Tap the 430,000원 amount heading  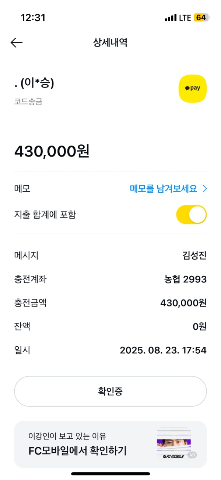pos(52,151)
